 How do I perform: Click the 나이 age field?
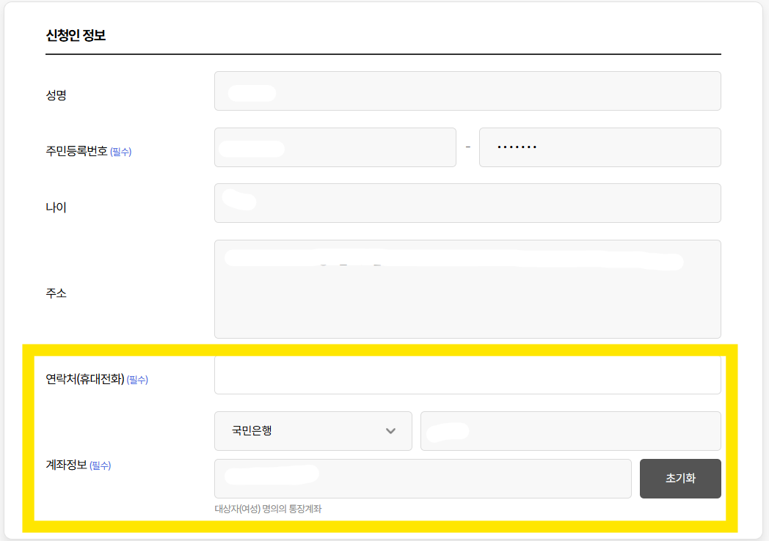pyautogui.click(x=467, y=203)
